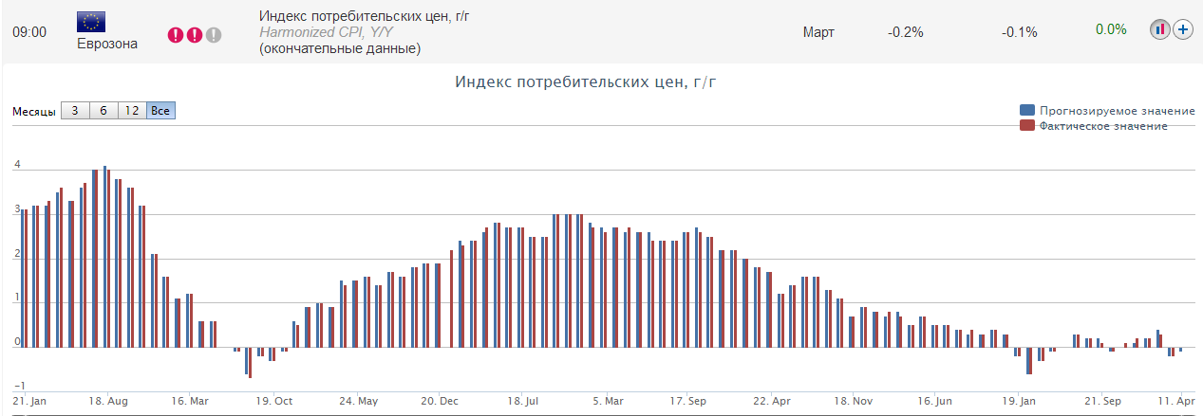Select the 6 months range button
Image resolution: width=1203 pixels, height=416 pixels.
pos(103,111)
